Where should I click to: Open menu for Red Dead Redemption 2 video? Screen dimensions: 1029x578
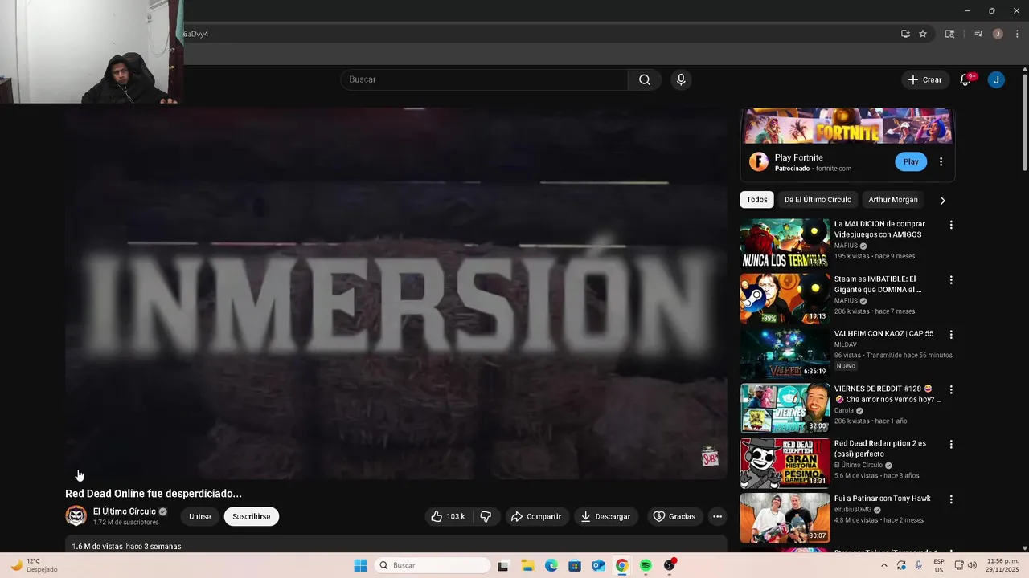(951, 444)
